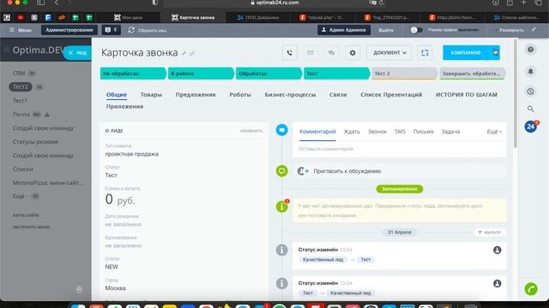Viewport: 549px width, 308px height.
Task: Select the Письмо timeline tab
Action: [x=423, y=132]
